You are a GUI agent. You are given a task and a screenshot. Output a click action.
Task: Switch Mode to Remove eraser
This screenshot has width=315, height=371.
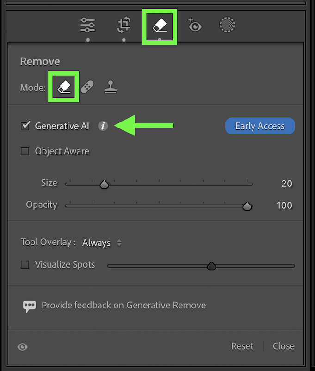(64, 87)
